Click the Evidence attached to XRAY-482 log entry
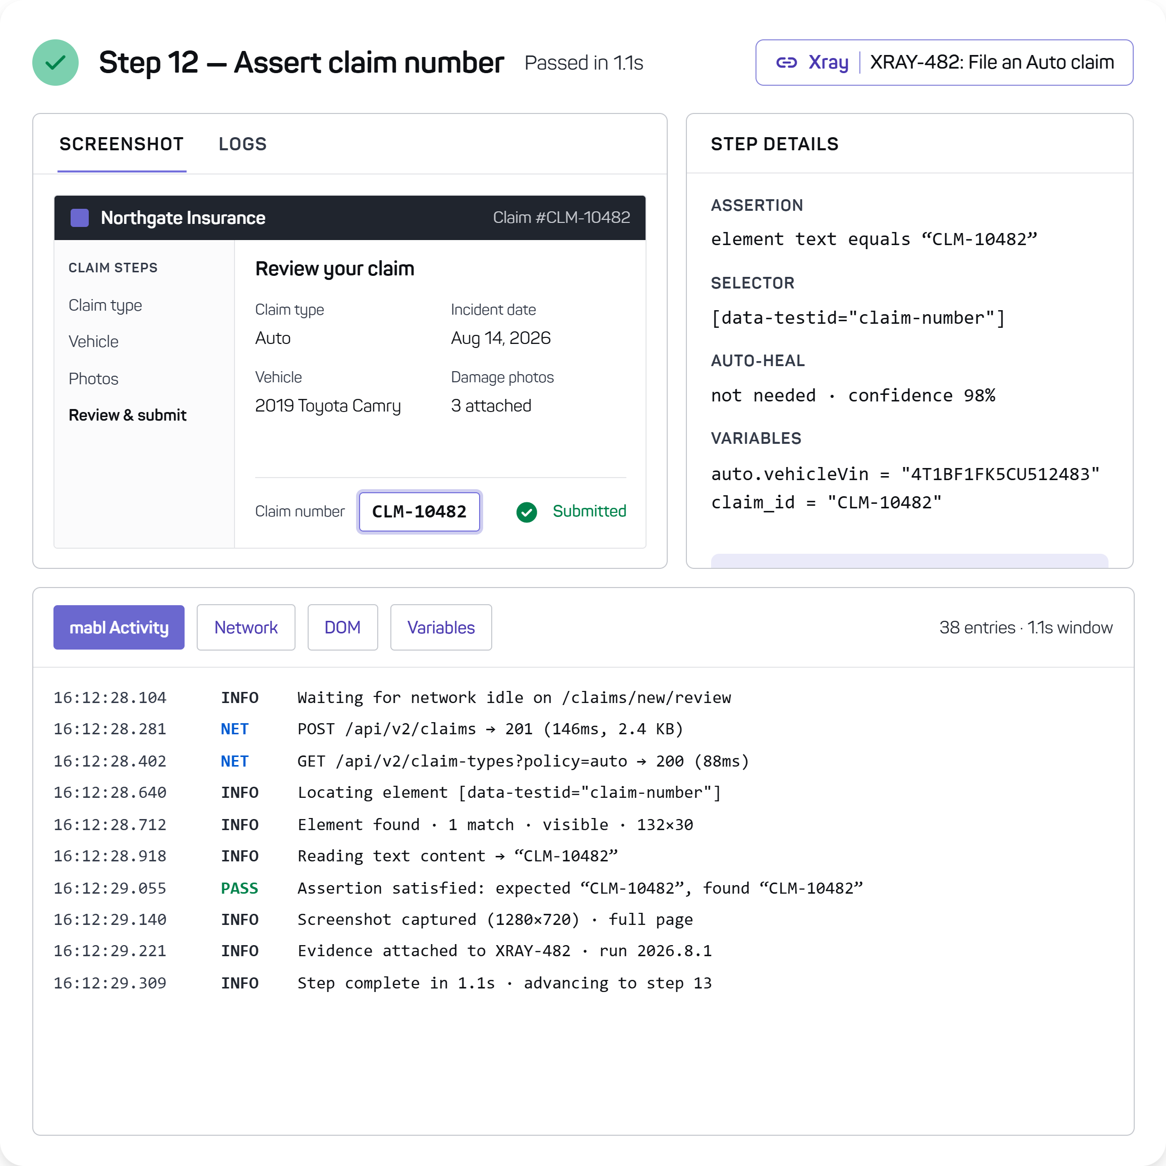Screen dimensions: 1166x1166 [x=504, y=951]
